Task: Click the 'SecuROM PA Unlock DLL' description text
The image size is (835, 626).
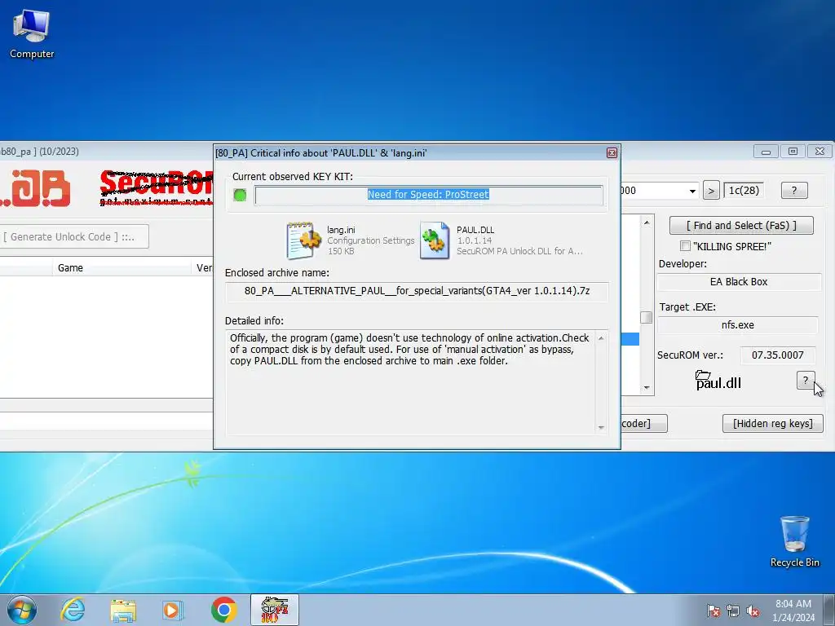Action: pos(519,251)
